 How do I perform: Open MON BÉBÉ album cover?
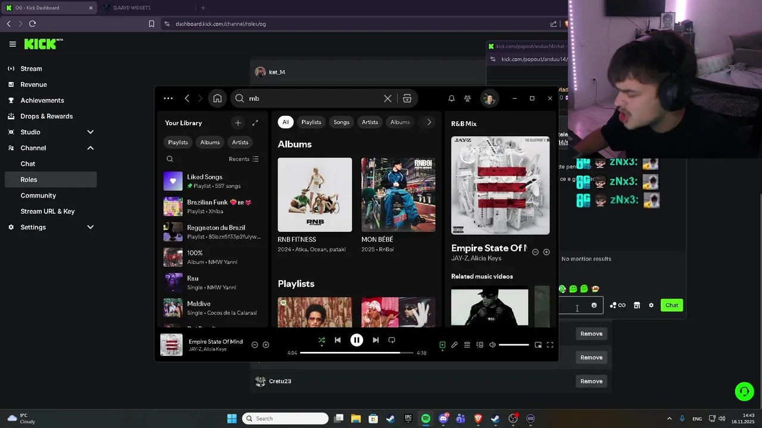pos(398,195)
